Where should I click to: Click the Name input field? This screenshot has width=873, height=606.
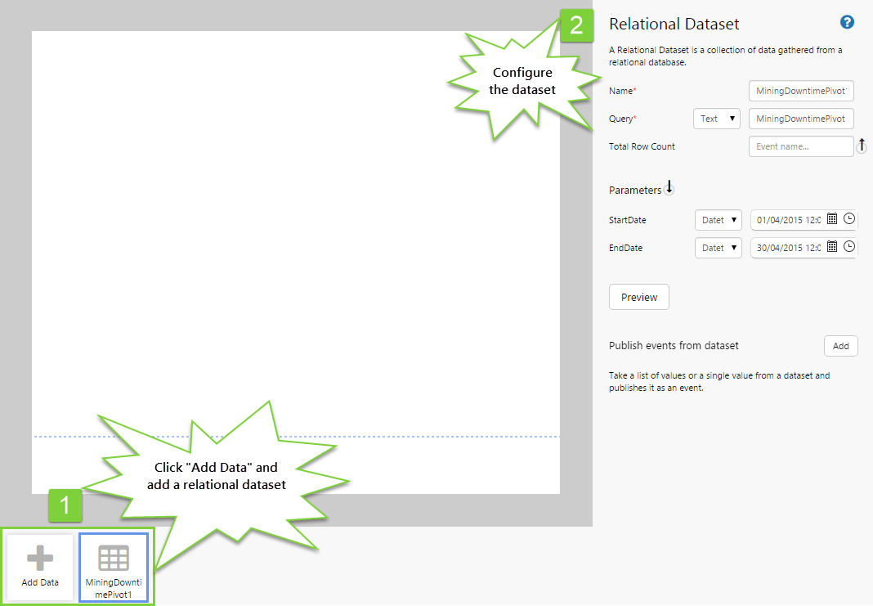pyautogui.click(x=801, y=91)
